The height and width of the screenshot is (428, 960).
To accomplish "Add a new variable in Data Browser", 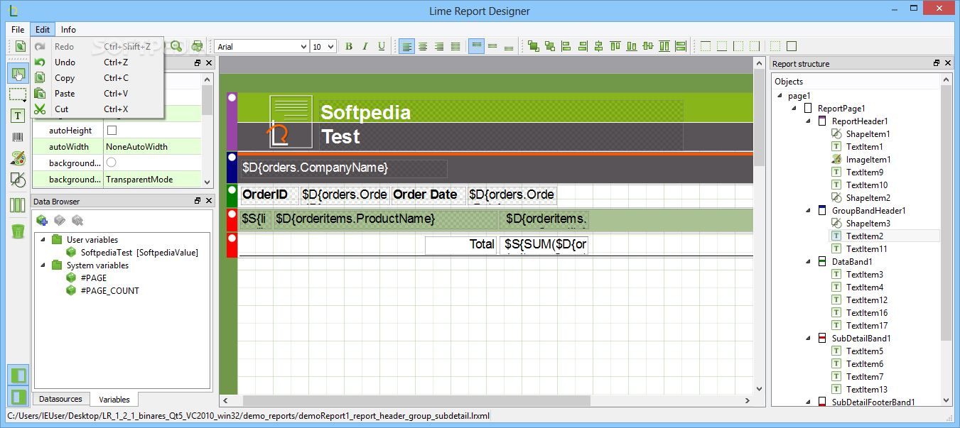I will (42, 220).
